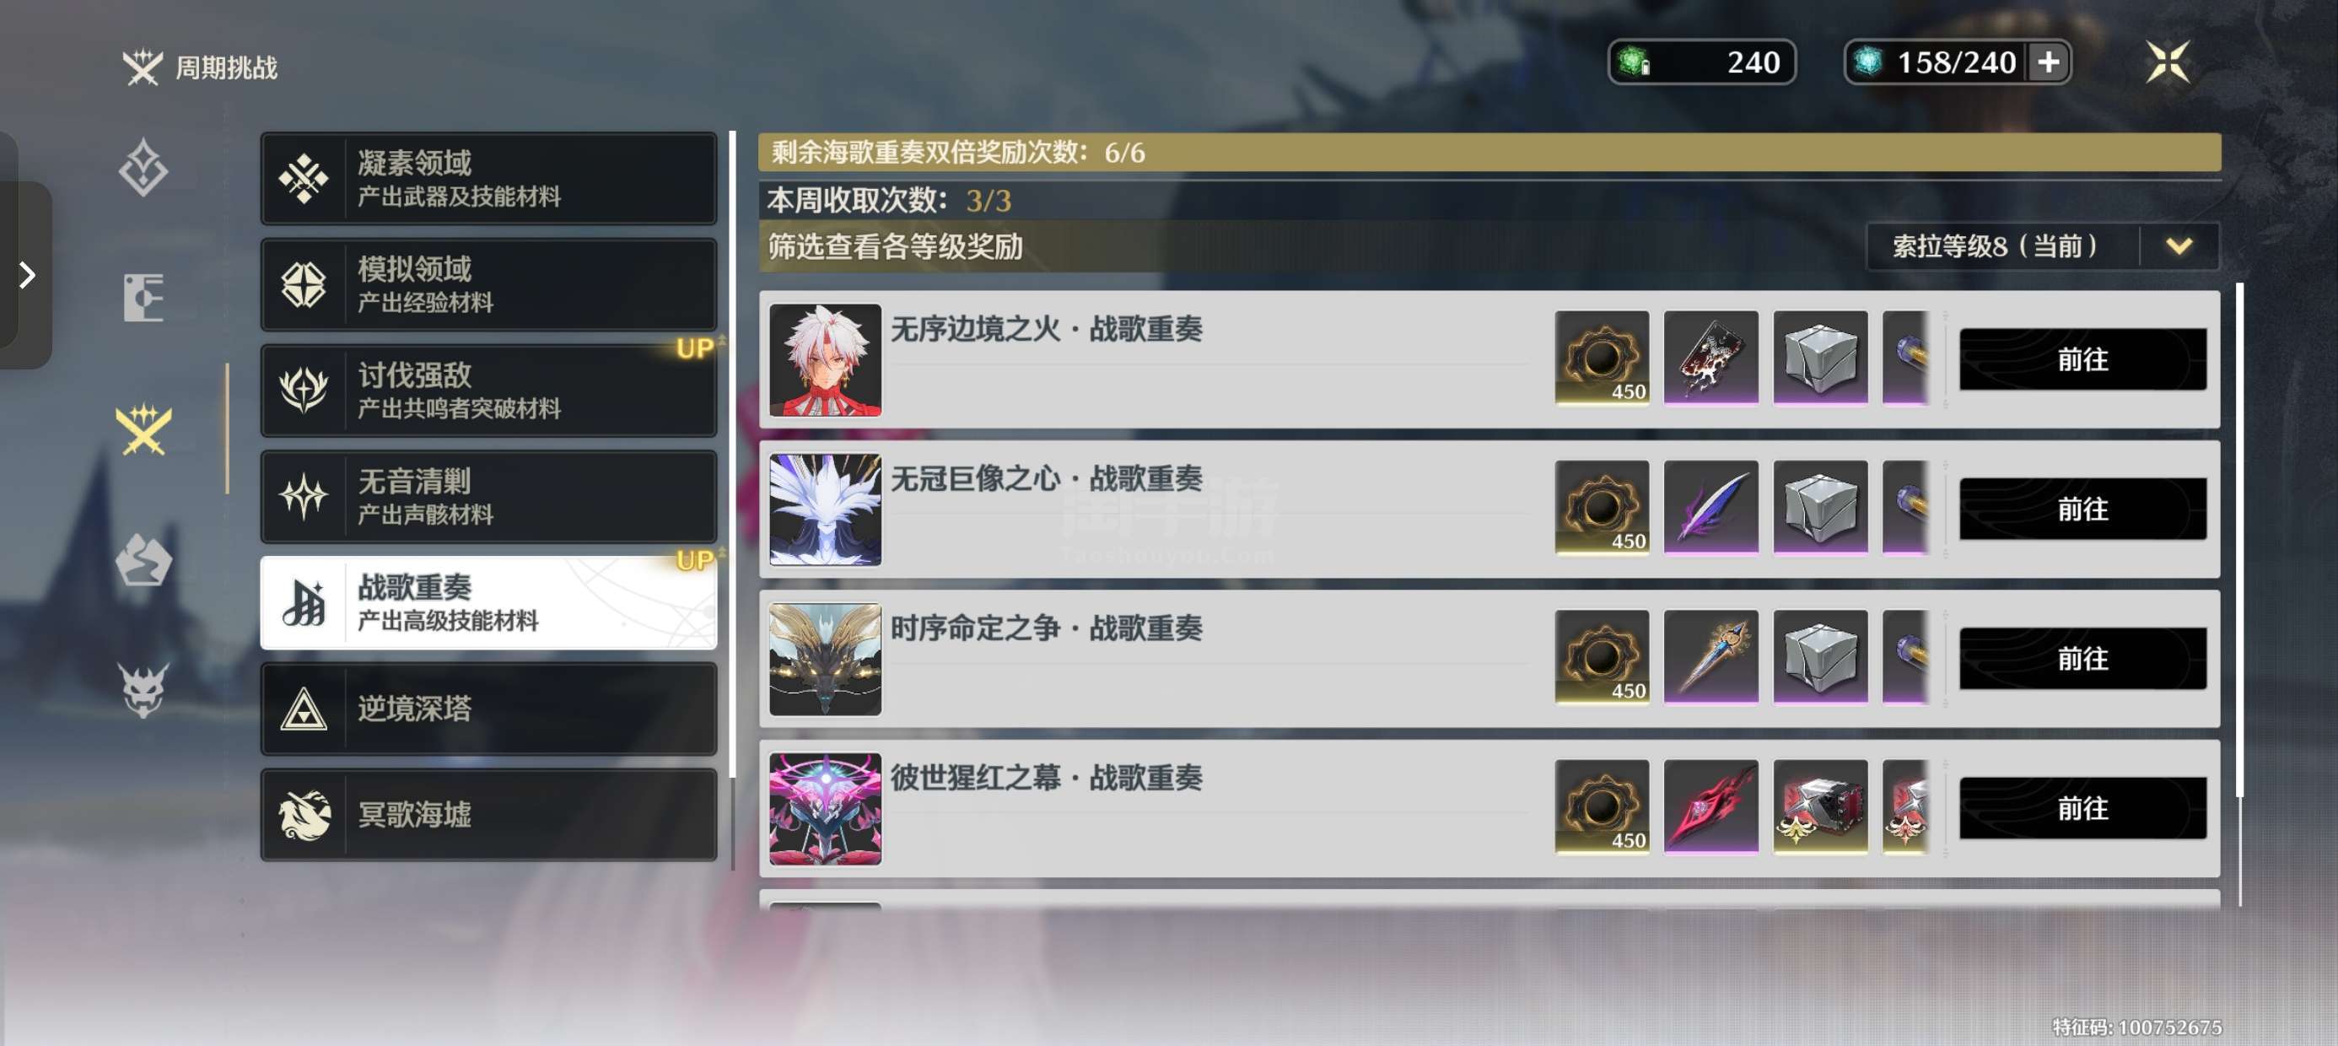Select the 无冠巨像之心 boss thumbnail
This screenshot has height=1046, width=2338.
tap(824, 510)
